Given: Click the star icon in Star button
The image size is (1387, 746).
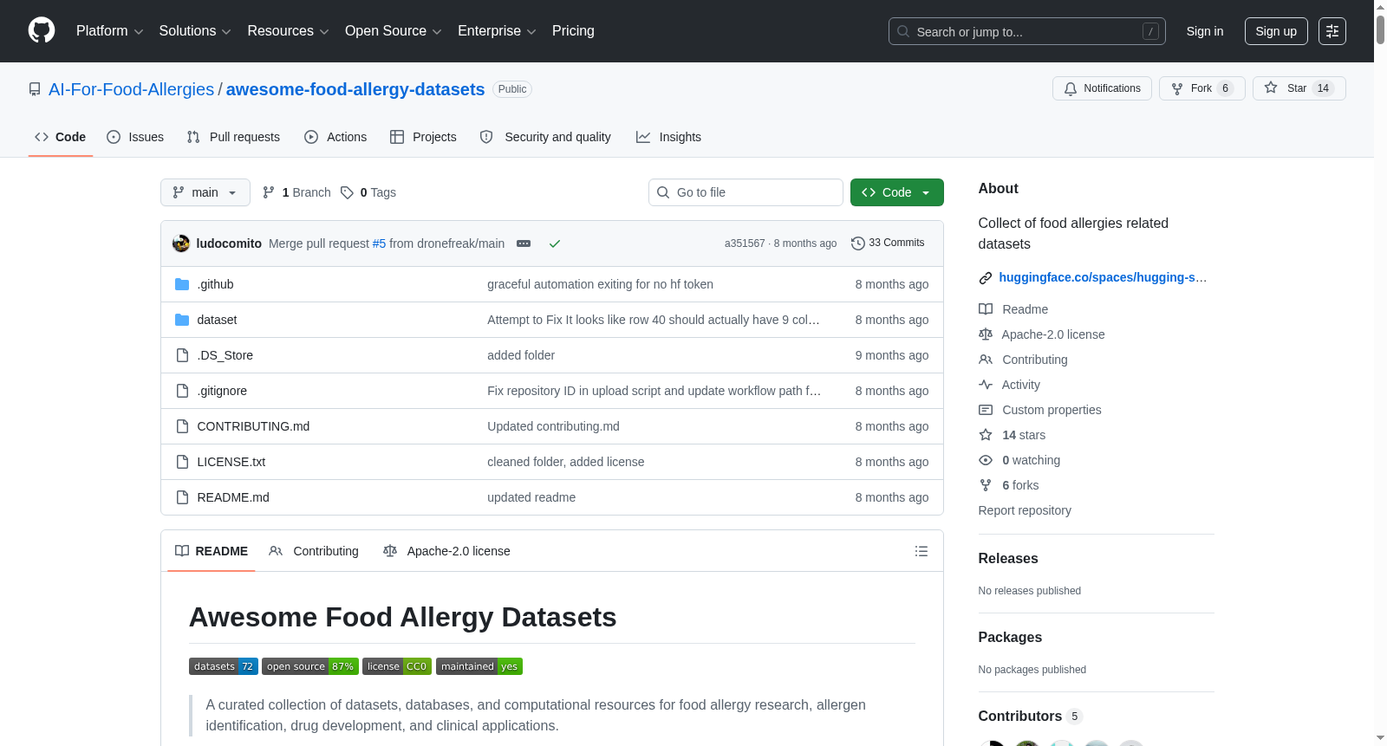Looking at the screenshot, I should point(1271,88).
